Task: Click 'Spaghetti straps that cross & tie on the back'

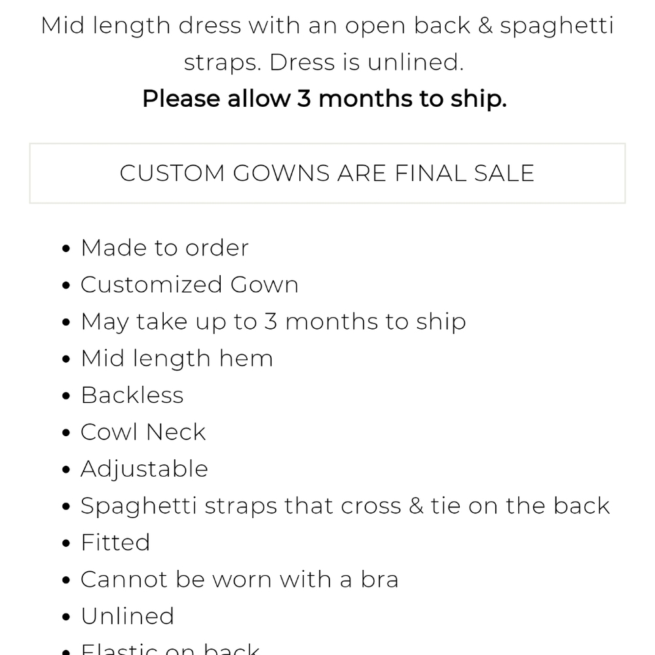Action: (345, 506)
